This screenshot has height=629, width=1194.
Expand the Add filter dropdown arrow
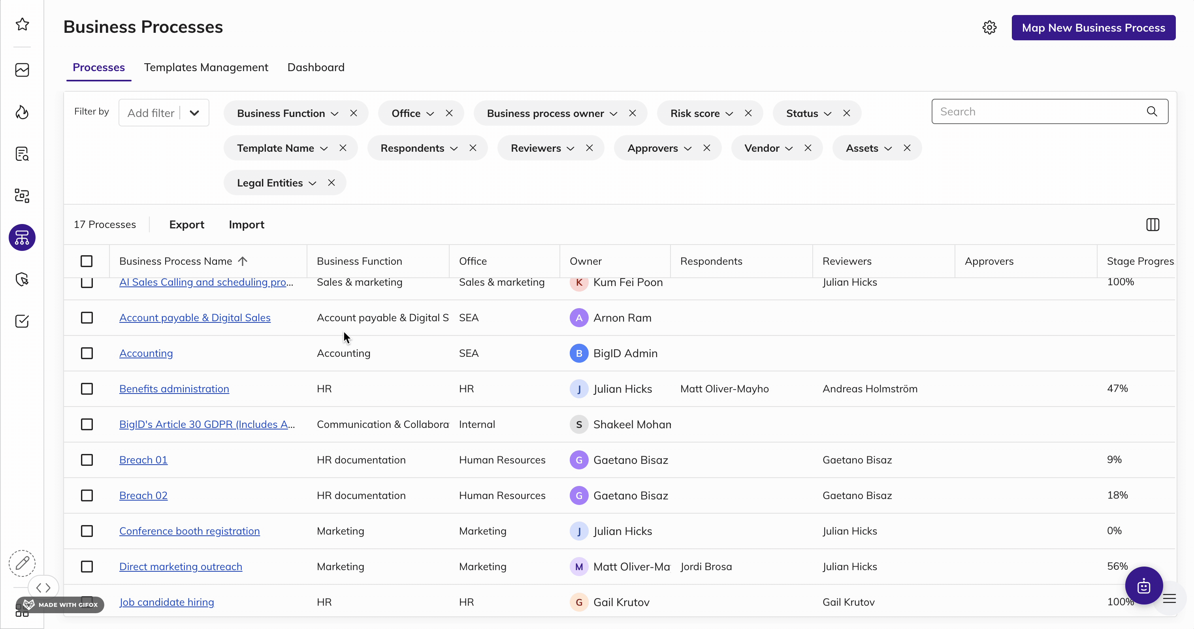[x=195, y=112]
